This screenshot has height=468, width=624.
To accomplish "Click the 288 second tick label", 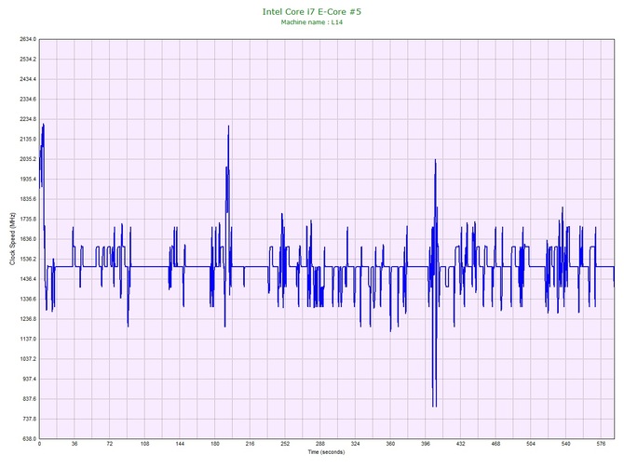I will (320, 445).
